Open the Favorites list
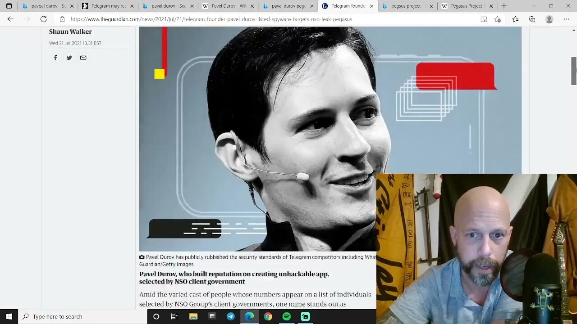 [515, 19]
